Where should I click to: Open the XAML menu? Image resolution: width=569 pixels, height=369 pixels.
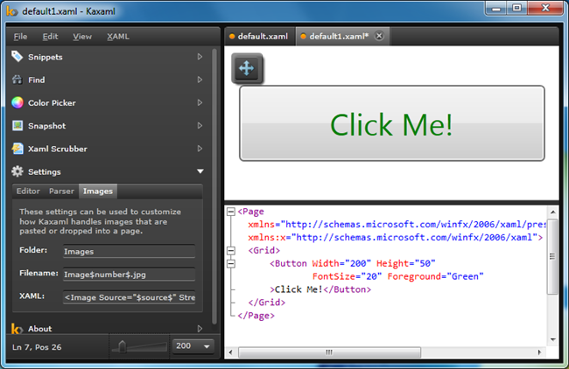click(118, 36)
